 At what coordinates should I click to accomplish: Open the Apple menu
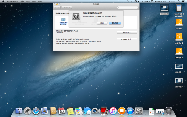click(3, 2)
